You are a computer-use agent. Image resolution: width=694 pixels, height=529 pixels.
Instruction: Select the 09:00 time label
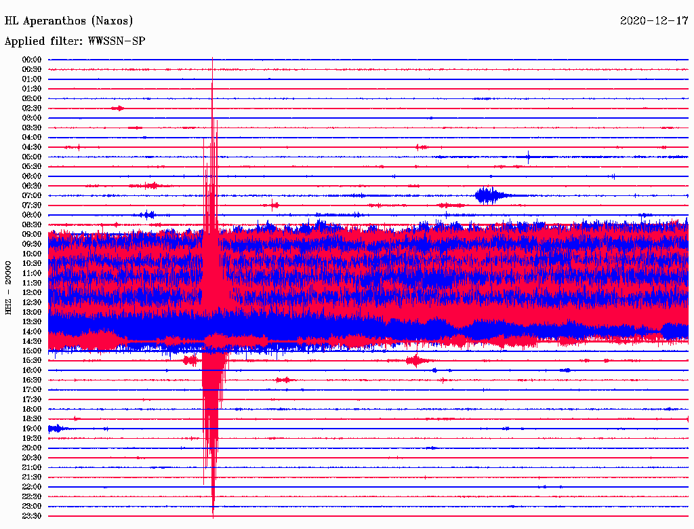[x=32, y=235]
